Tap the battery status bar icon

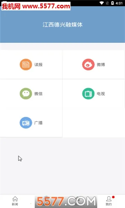point(112,3)
